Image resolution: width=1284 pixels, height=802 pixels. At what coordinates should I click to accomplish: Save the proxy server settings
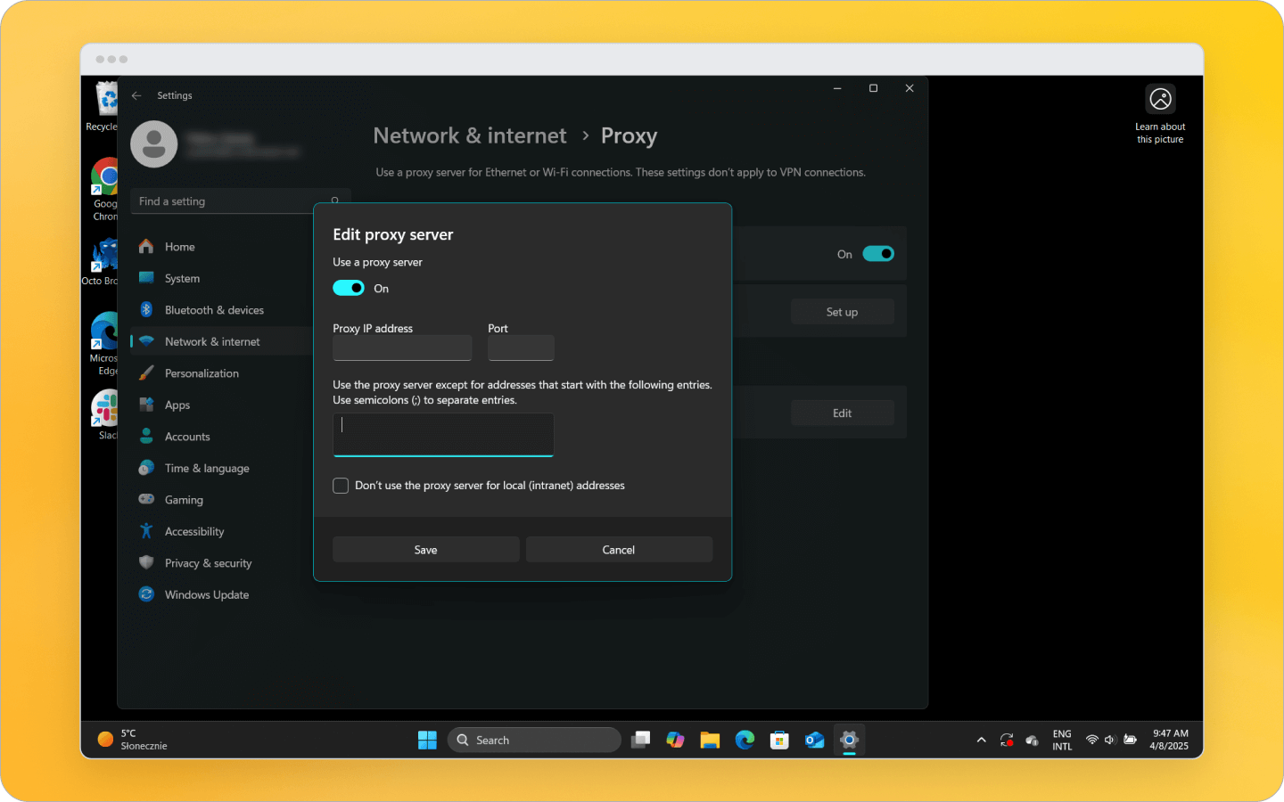[425, 549]
